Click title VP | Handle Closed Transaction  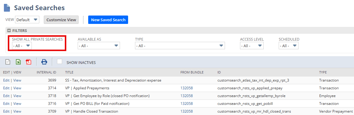tap(92, 111)
